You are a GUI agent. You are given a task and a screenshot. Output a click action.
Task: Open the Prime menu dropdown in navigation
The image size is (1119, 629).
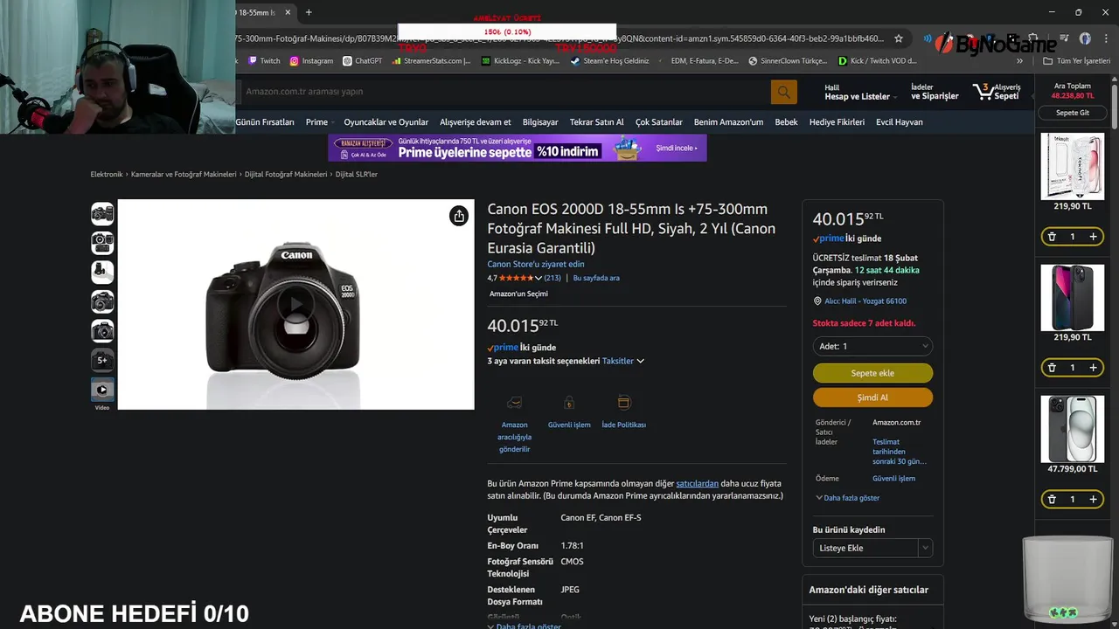point(320,122)
